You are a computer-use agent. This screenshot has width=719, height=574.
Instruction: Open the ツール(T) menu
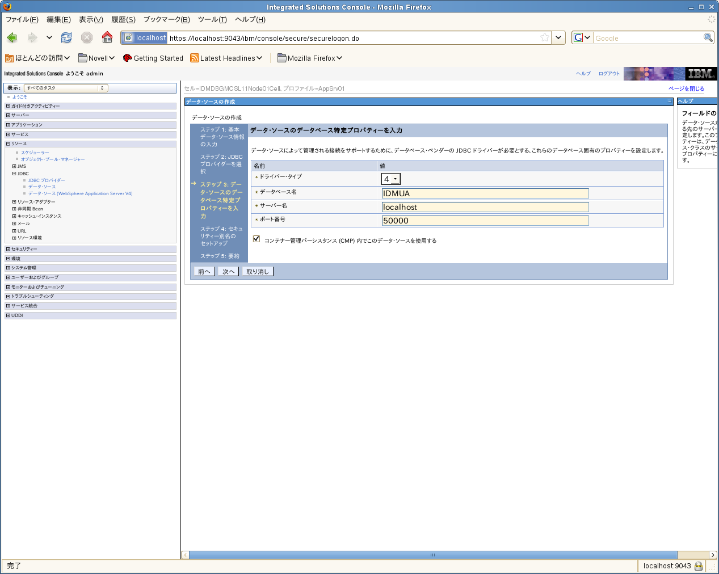[212, 20]
